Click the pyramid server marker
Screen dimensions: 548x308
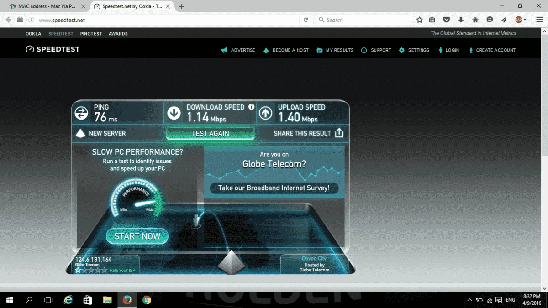[231, 261]
